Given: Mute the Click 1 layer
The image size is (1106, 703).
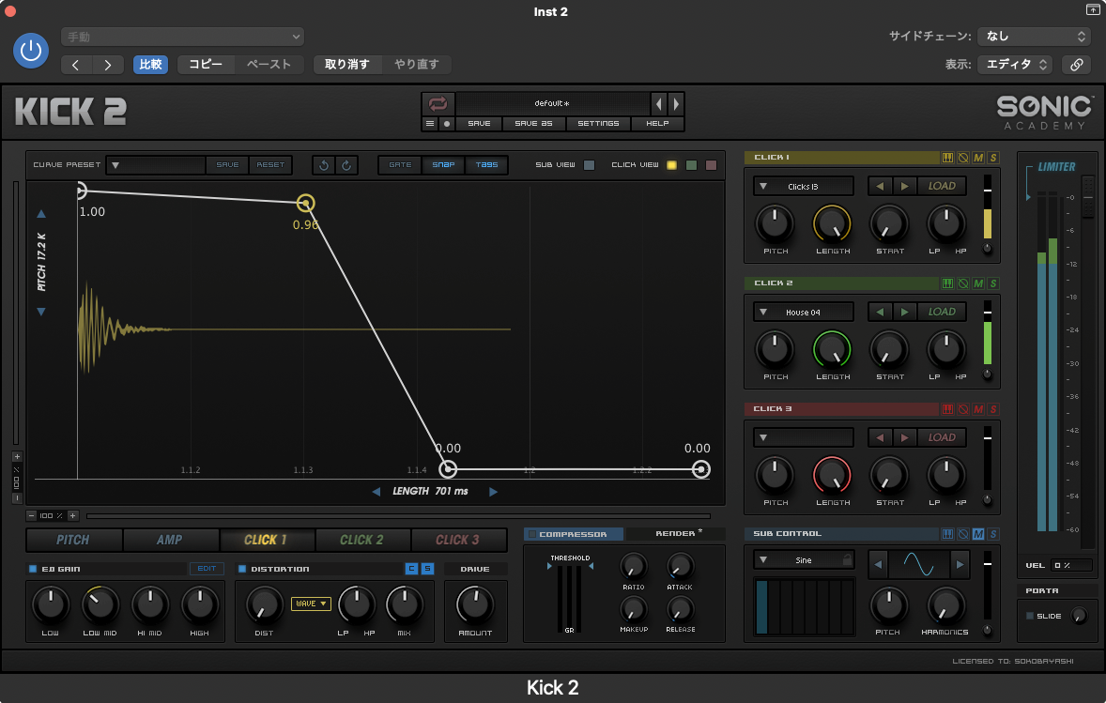Looking at the screenshot, I should point(978,158).
